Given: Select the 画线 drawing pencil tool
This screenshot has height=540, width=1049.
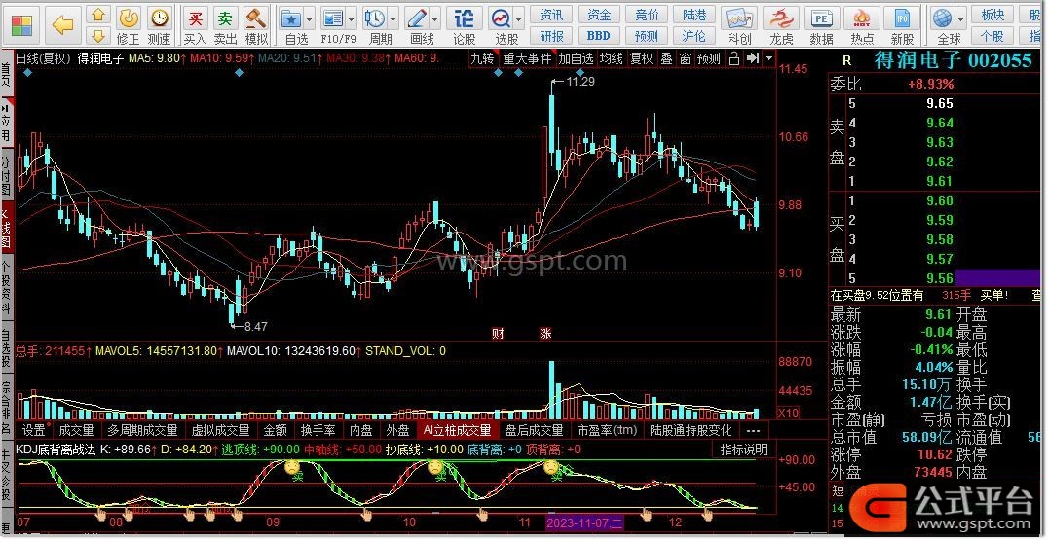Looking at the screenshot, I should tap(417, 18).
